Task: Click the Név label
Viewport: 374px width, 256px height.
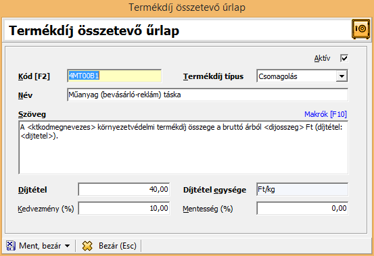Action: (25, 95)
